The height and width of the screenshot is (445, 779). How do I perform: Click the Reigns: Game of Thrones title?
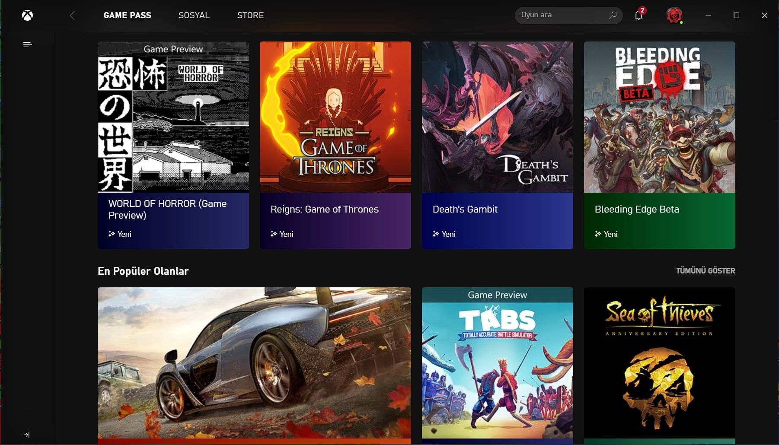coord(325,210)
